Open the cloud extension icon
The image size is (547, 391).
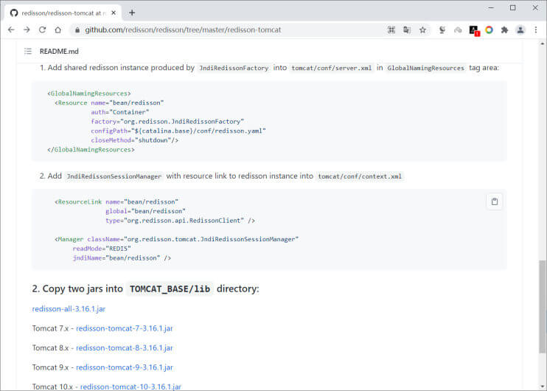point(458,30)
